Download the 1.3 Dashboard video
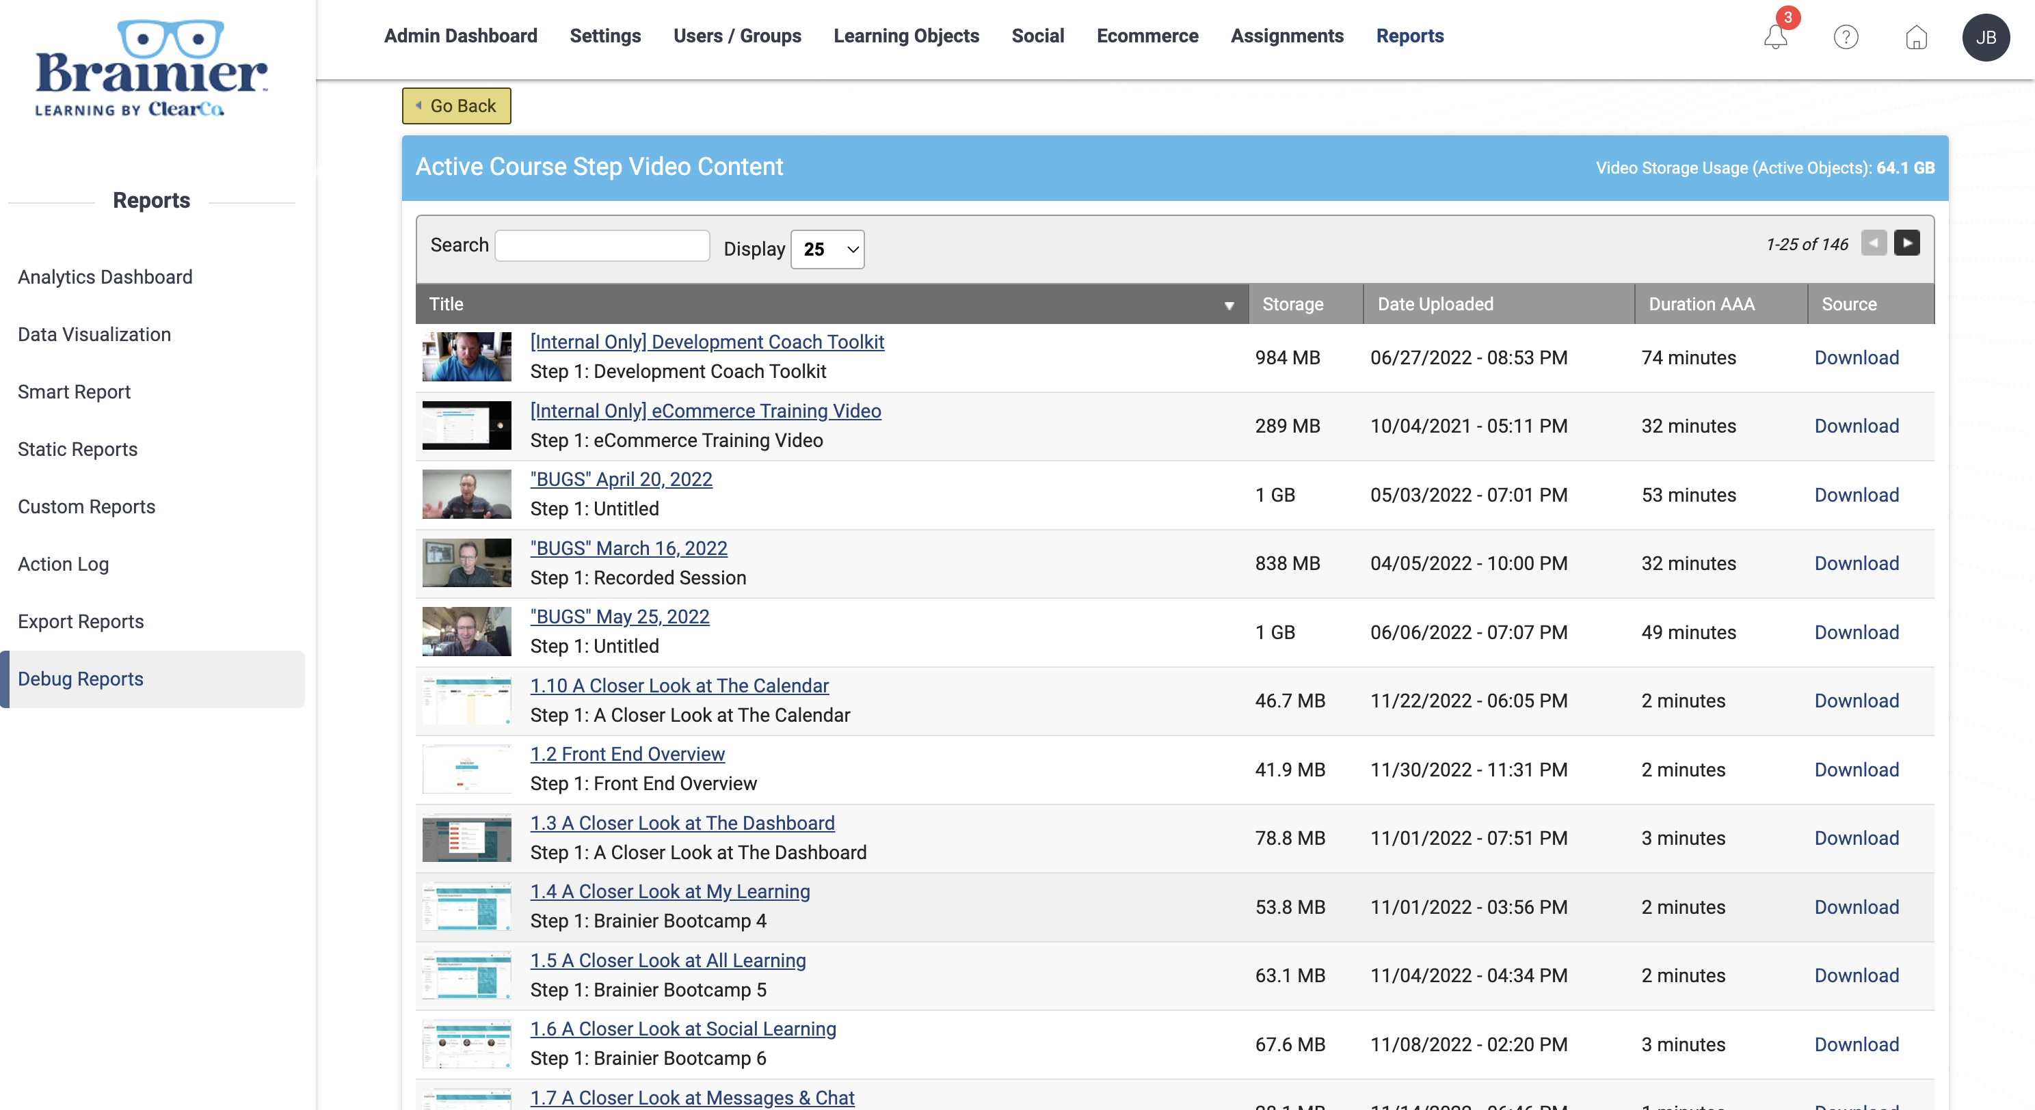Viewport: 2035px width, 1110px height. 1857,839
